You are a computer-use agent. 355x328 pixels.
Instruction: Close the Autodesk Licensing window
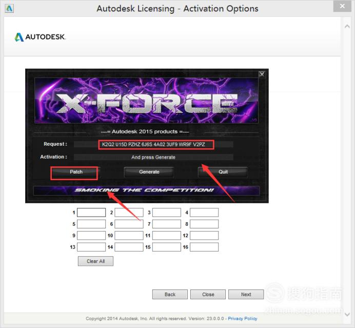(x=342, y=6)
